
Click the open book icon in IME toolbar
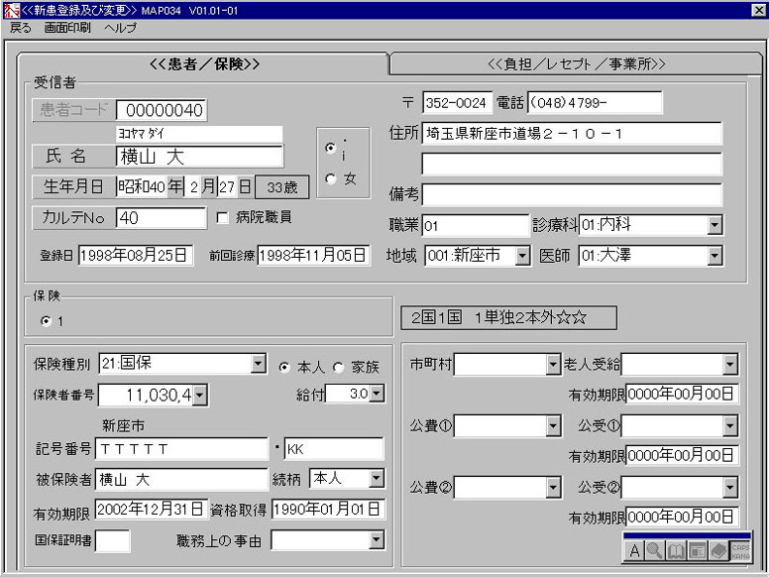[676, 551]
